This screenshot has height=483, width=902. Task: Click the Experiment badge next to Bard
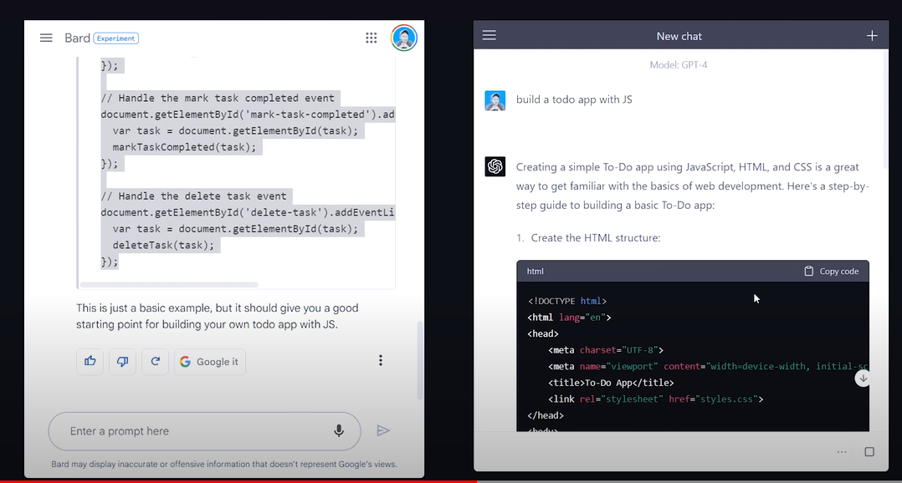click(115, 38)
